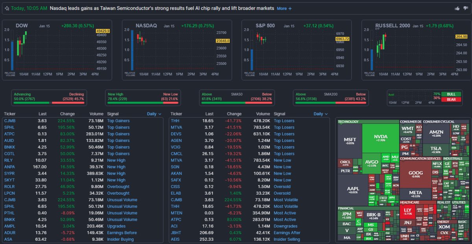The width and height of the screenshot is (472, 244).
Task: Click the AI sparkle icon before Today timestamp
Action: click(7, 8)
